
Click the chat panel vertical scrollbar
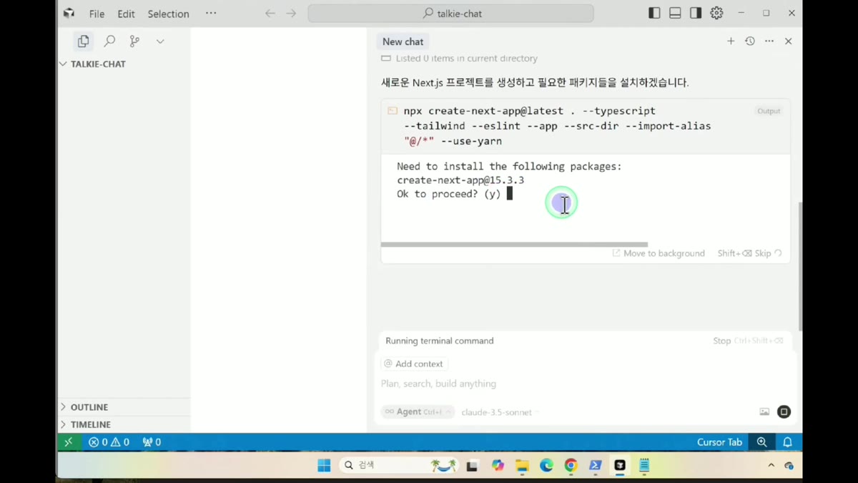tap(800, 266)
